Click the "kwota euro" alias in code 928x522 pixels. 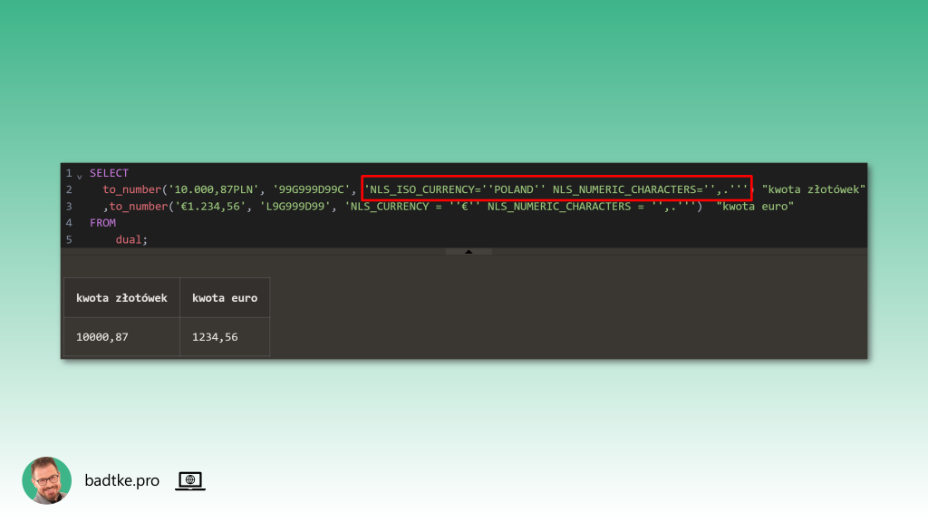tap(754, 207)
